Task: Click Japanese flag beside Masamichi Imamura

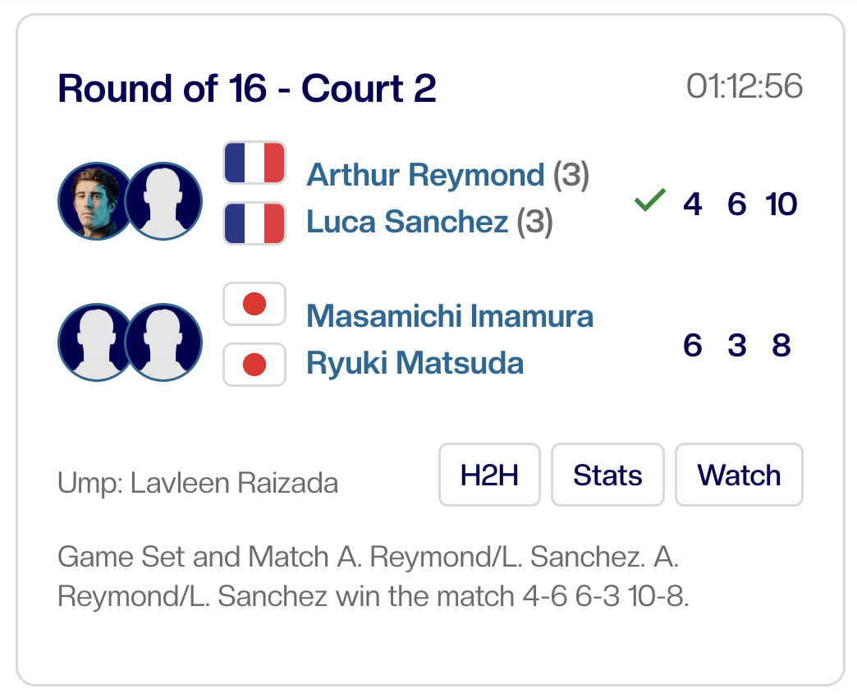Action: 254,304
